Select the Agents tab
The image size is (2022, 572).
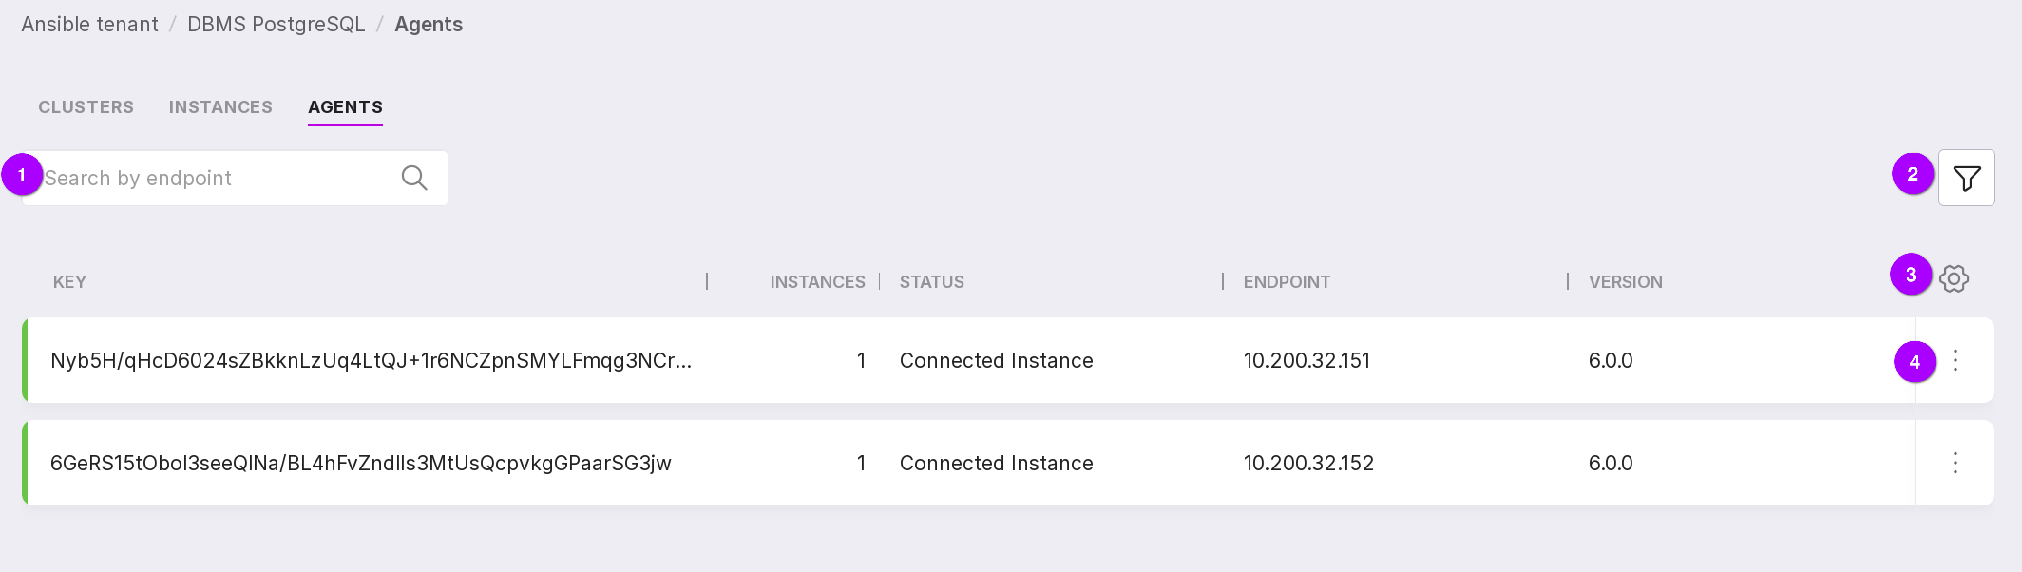345,107
